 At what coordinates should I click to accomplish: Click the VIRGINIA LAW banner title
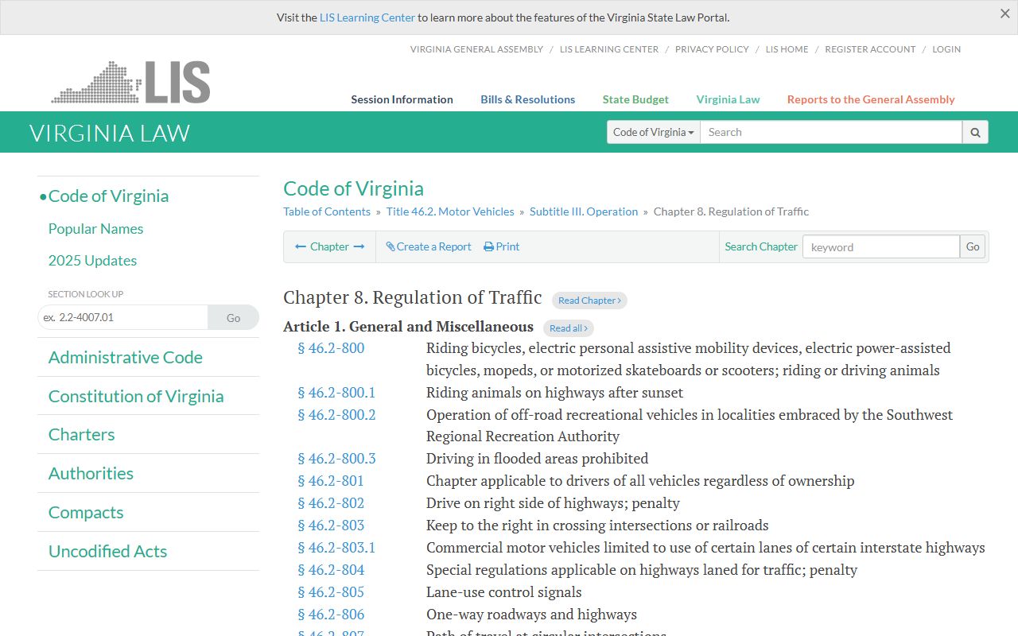point(110,133)
